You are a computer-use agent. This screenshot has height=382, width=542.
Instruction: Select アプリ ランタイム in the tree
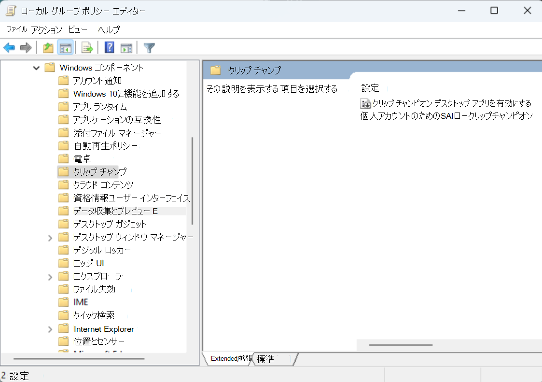pos(100,107)
